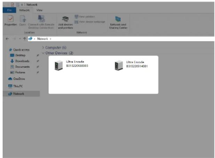Switch to the Network ribbon tab
Image resolution: width=215 pixels, height=158 pixels.
(x=24, y=10)
